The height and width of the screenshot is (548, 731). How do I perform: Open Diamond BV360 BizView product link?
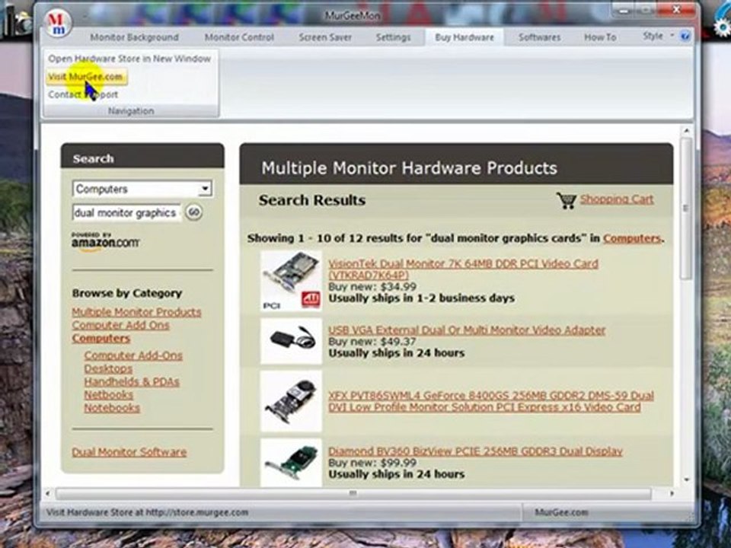(475, 451)
